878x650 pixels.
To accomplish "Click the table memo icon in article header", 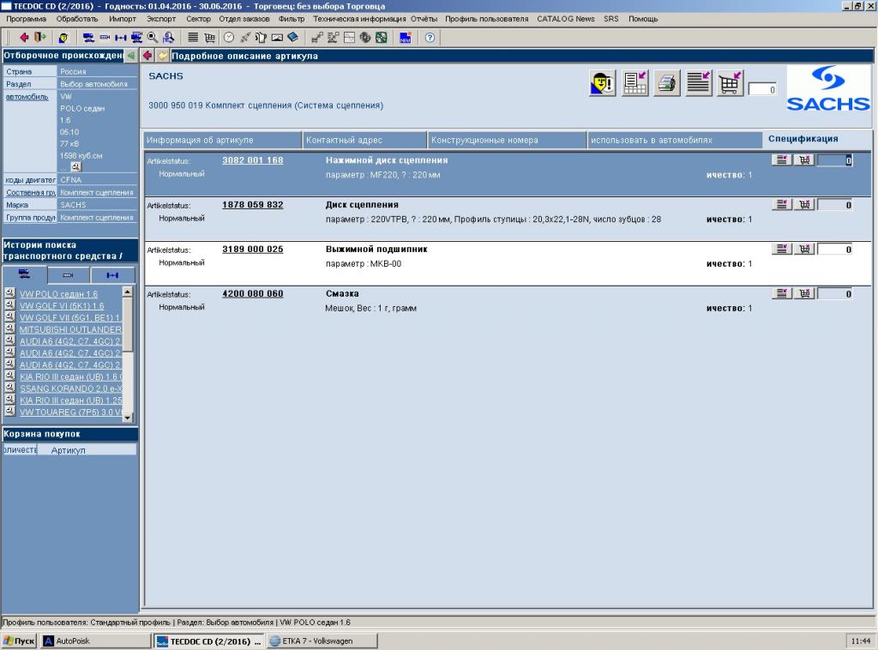I will (x=635, y=83).
